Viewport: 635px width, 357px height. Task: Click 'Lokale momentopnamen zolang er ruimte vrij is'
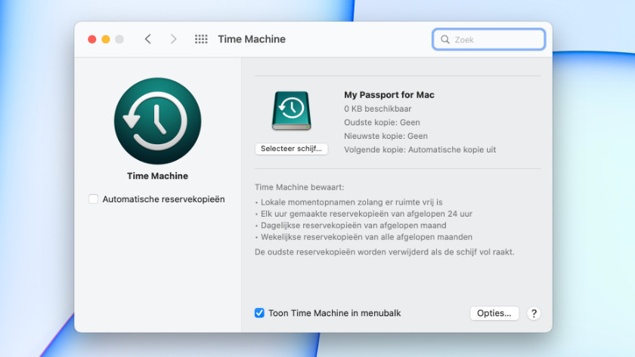click(352, 202)
